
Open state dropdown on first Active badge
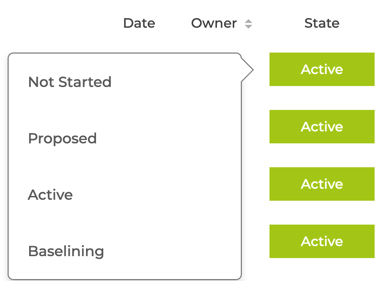coord(322,69)
